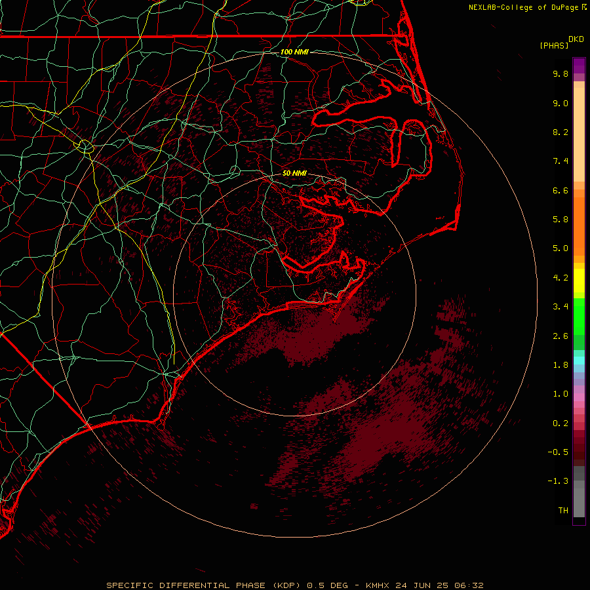Screen dimensions: 590x590
Task: Click the 9.8 value on the scale
Action: click(560, 73)
